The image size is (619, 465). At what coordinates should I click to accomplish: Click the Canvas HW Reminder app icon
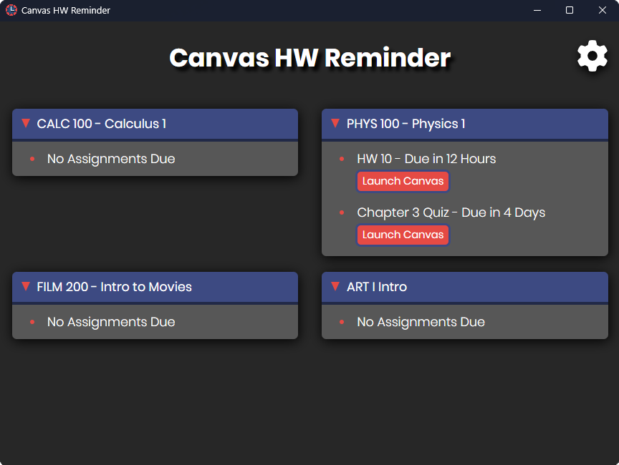11,10
